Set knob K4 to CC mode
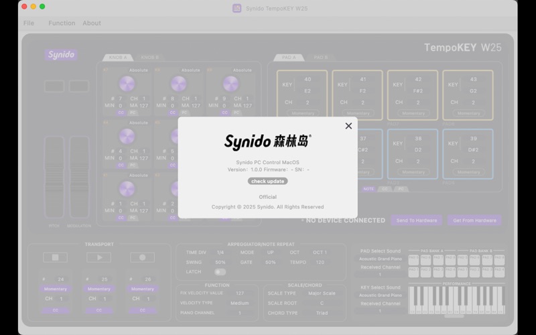The width and height of the screenshot is (536, 335). 121,165
